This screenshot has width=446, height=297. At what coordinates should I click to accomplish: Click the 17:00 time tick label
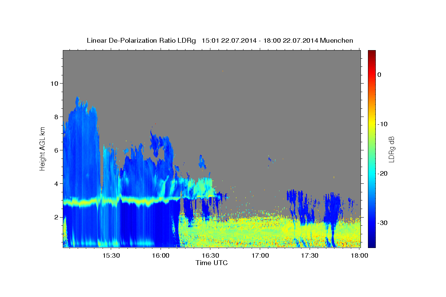(x=260, y=255)
